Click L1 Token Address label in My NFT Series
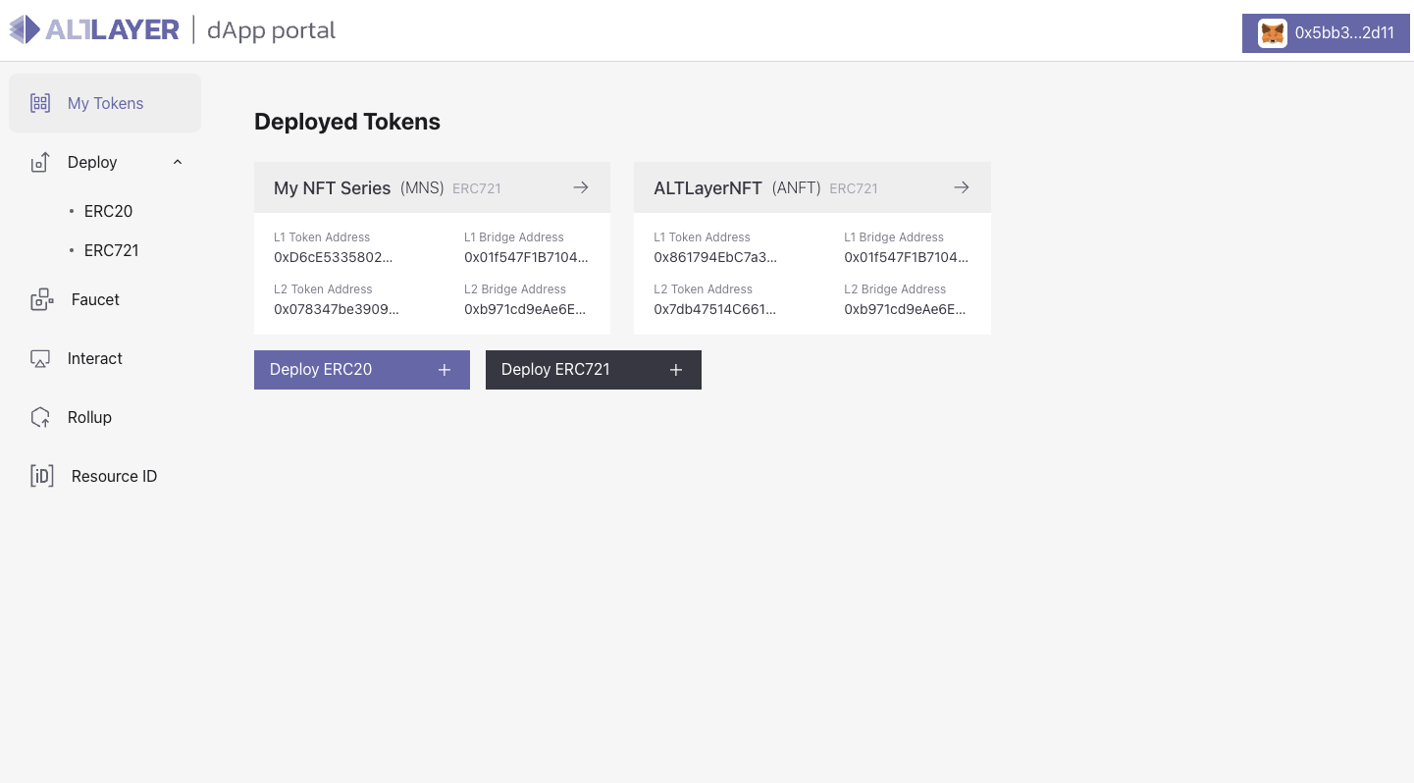 coord(322,237)
